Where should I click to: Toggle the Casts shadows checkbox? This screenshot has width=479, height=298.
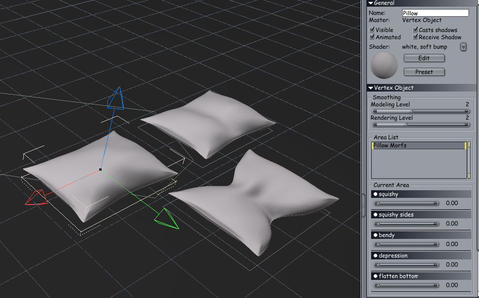point(415,30)
